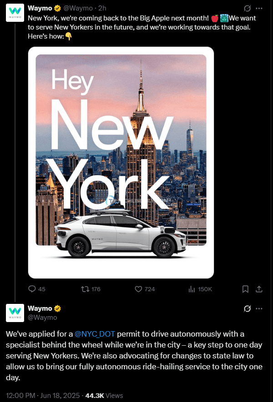Open the Waymo avatar on the top tweet
The image size is (273, 402).
pyautogui.click(x=15, y=13)
